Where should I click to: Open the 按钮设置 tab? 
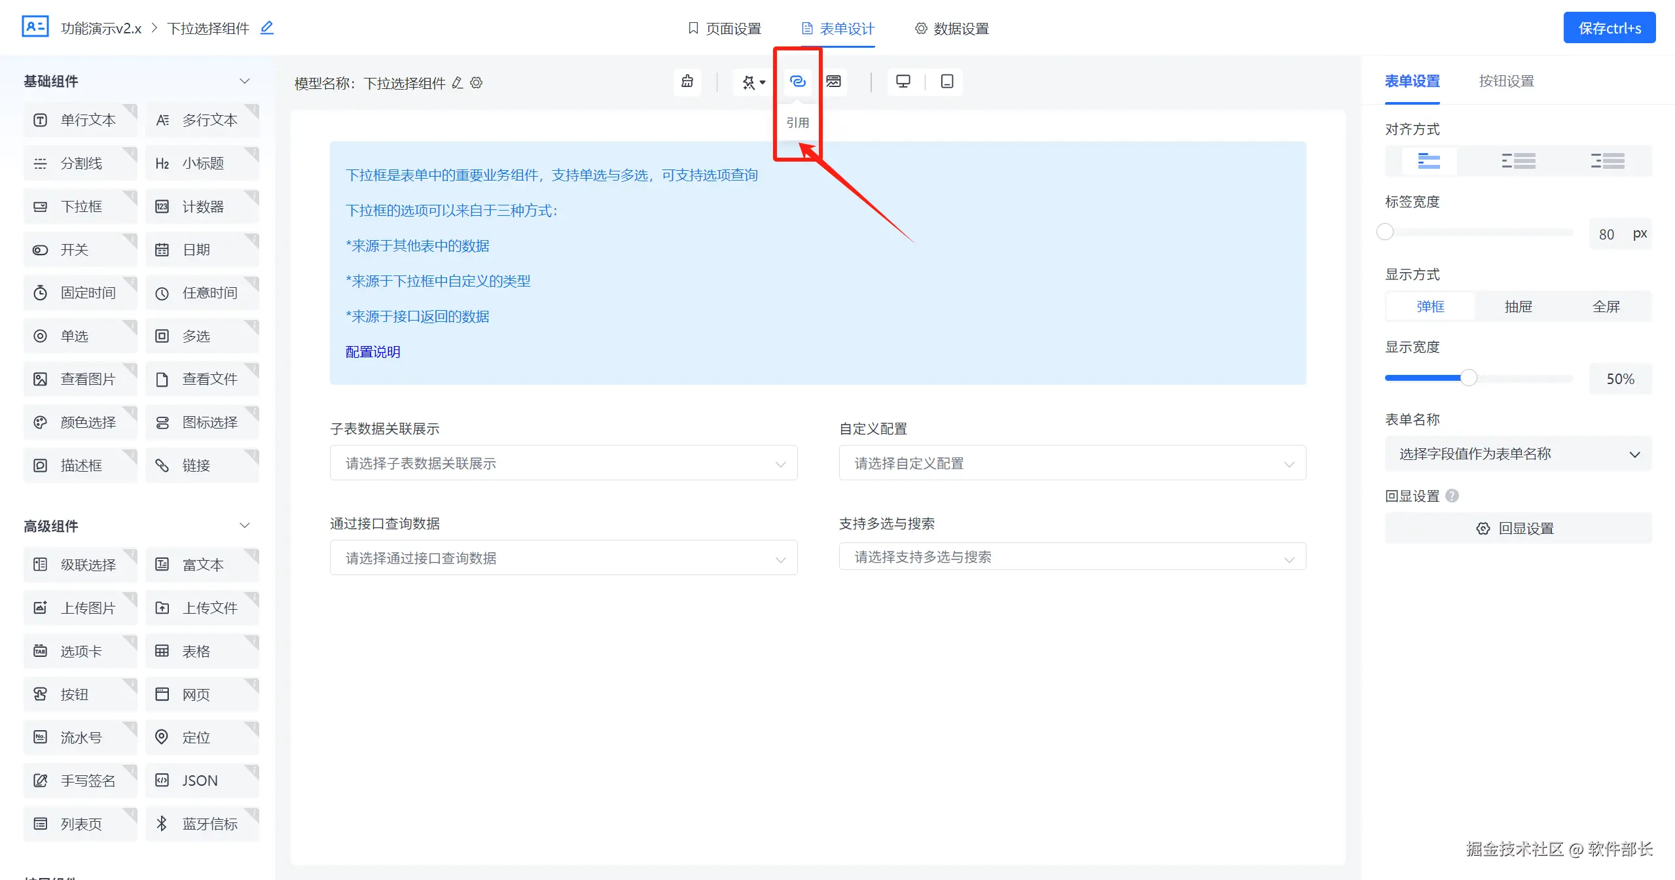1506,81
